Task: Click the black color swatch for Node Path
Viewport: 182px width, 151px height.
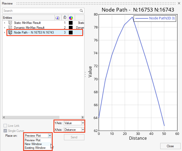Action: tap(71, 33)
